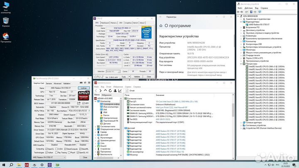Click Home icon in Параметры window
The image size is (299, 168).
point(161,26)
